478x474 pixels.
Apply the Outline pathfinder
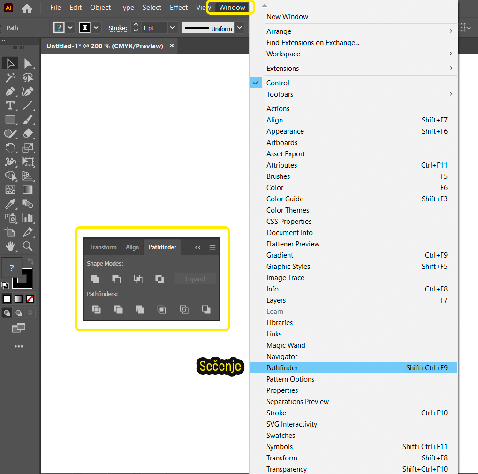184,310
